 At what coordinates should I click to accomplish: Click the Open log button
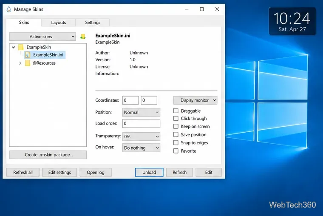[x=96, y=172]
